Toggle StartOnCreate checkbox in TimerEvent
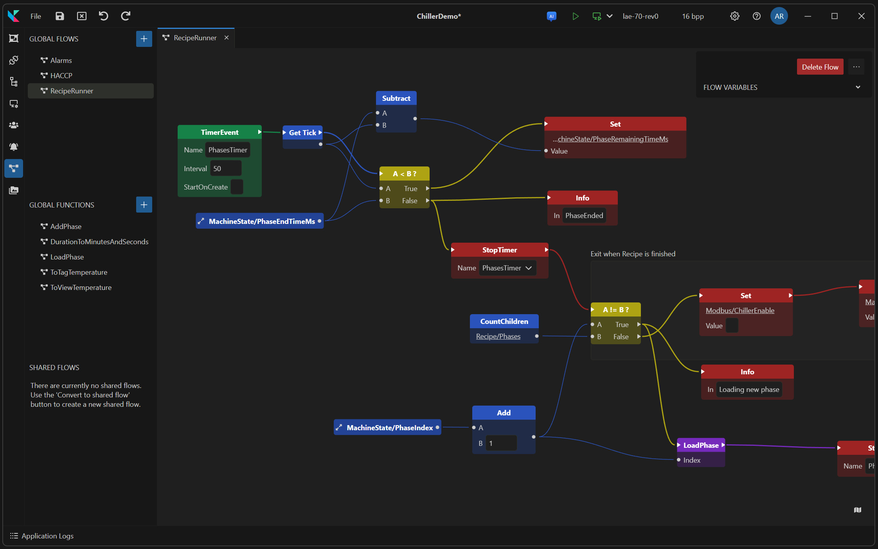Image resolution: width=878 pixels, height=549 pixels. 237,187
